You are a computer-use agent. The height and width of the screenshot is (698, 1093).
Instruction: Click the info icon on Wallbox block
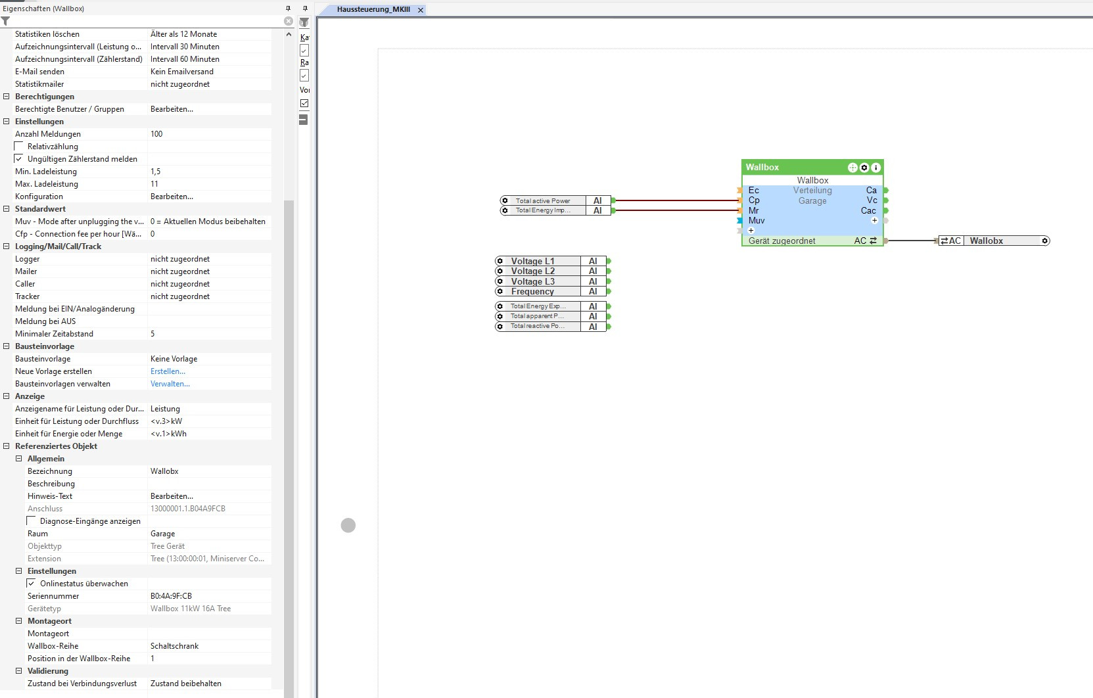tap(875, 168)
